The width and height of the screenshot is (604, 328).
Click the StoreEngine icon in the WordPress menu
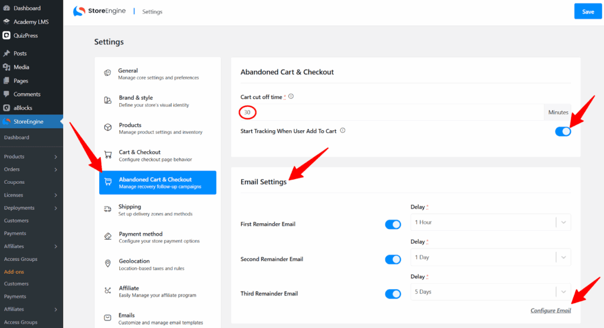pyautogui.click(x=6, y=121)
